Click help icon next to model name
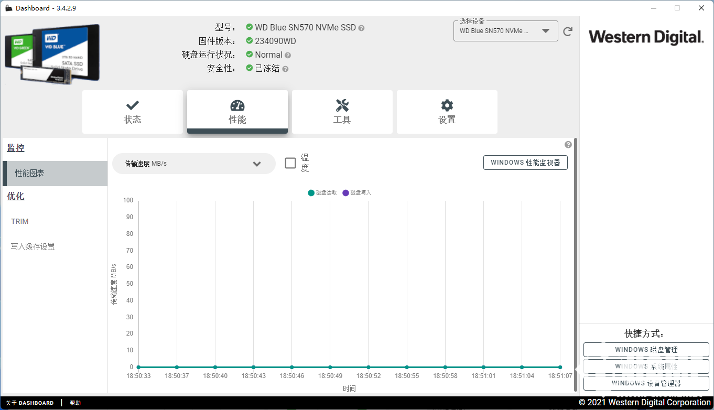 pos(361,28)
